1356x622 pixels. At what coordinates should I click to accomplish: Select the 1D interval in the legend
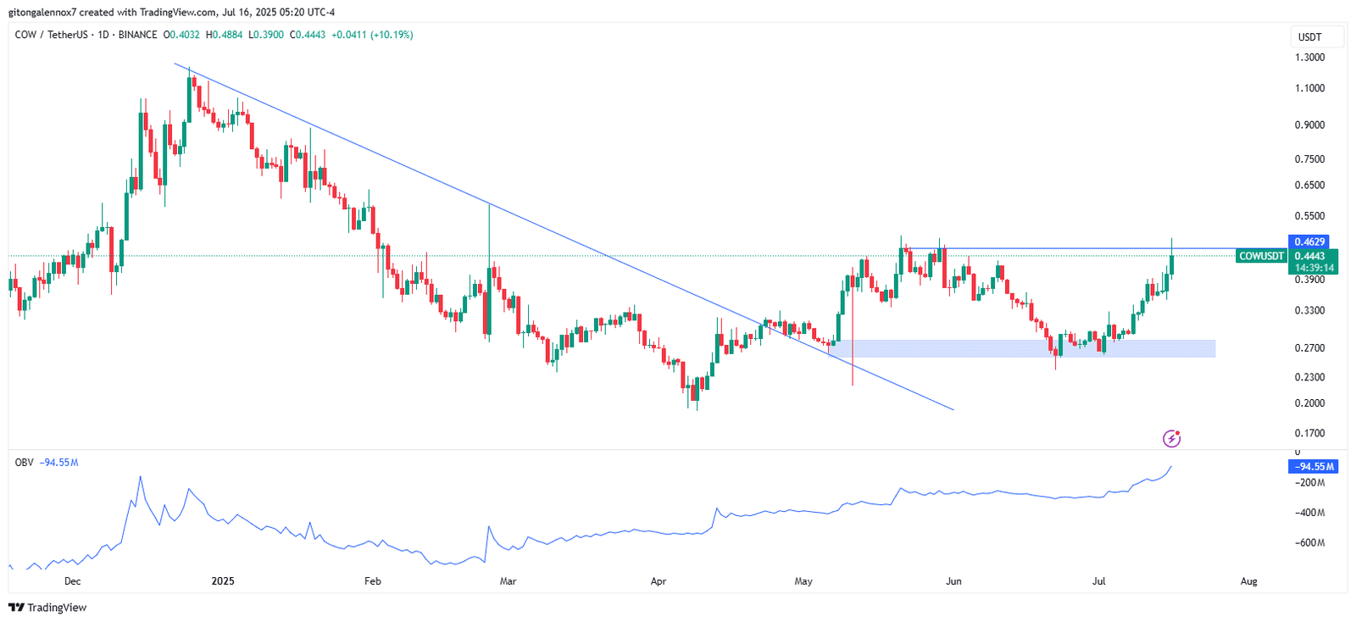point(103,35)
